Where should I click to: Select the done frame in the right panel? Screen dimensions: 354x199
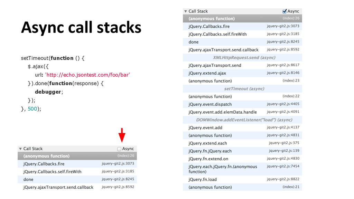click(242, 42)
